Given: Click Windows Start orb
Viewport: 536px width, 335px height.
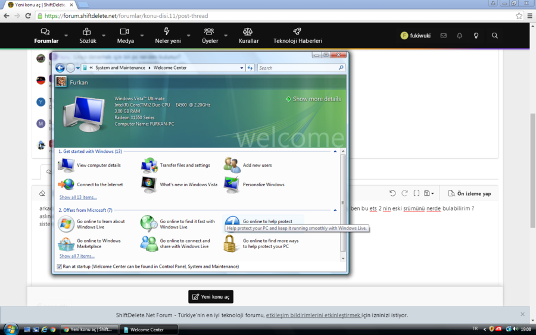Looking at the screenshot, I should (x=11, y=329).
